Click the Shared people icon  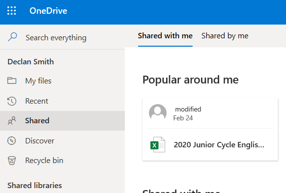(12, 121)
